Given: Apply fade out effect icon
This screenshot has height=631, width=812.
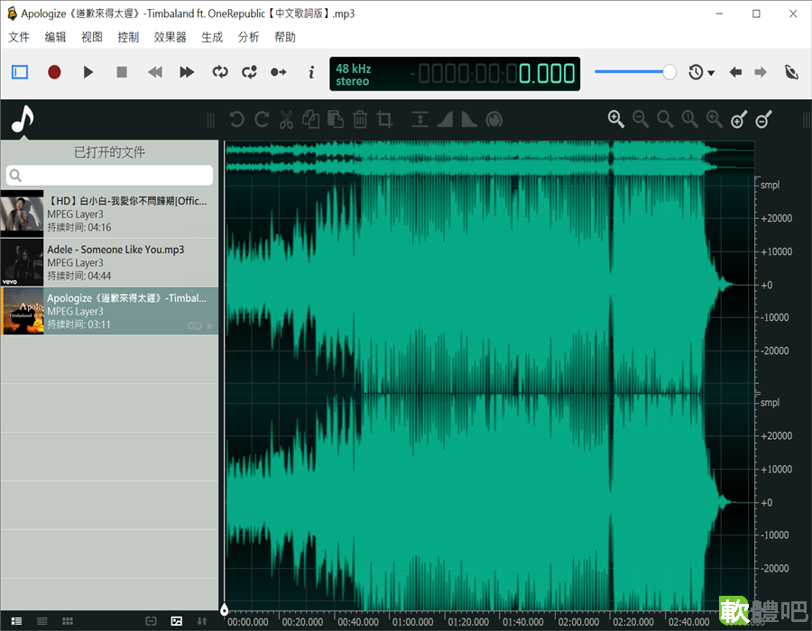Looking at the screenshot, I should point(469,120).
